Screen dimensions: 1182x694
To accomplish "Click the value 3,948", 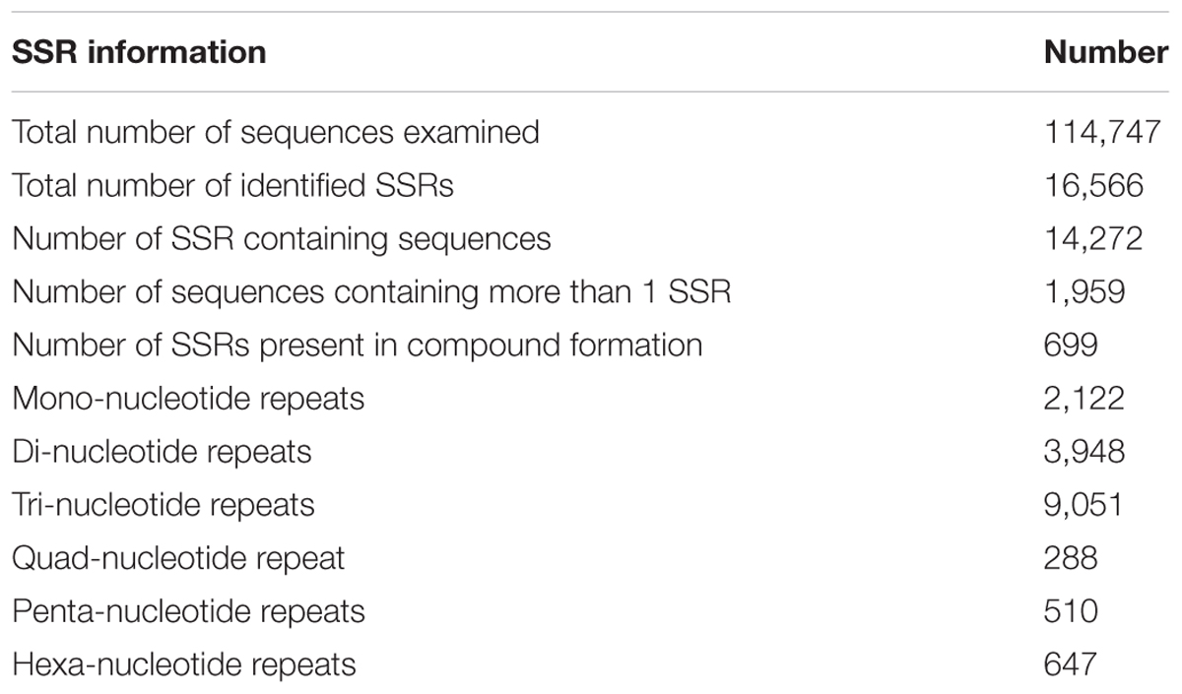I will 1084,451.
